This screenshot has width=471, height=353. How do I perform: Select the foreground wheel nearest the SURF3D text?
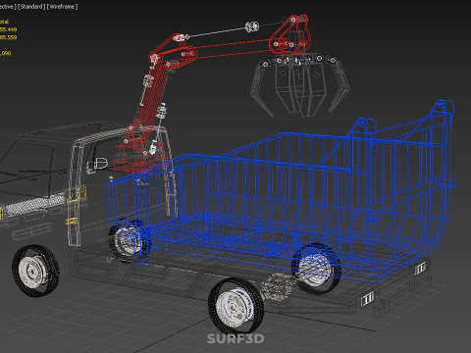(x=235, y=306)
